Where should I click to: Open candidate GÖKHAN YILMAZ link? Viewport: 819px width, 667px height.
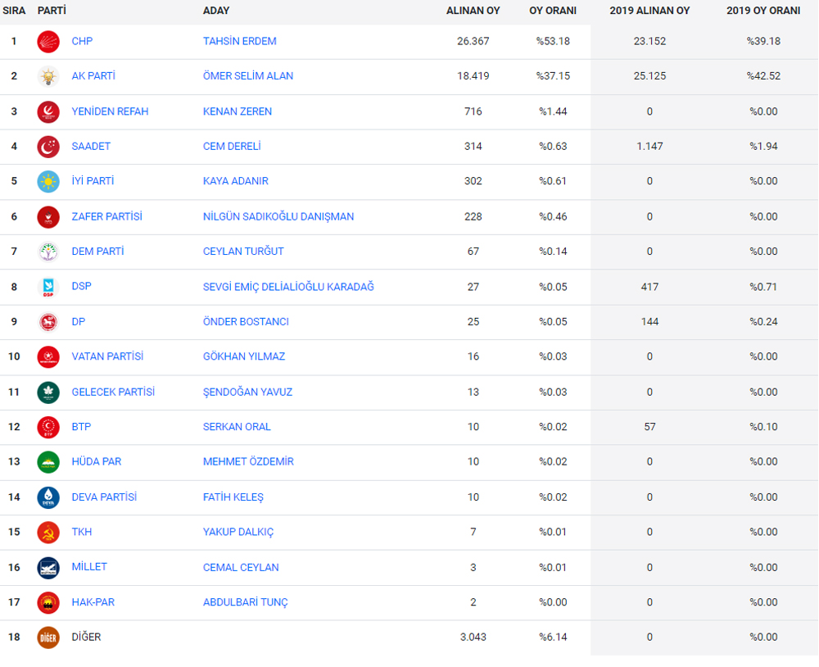(244, 356)
